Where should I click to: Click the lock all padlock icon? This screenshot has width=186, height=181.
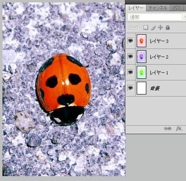click(167, 27)
